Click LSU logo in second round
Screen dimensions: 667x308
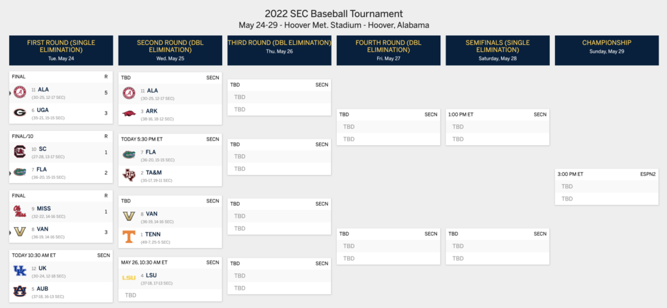[130, 278]
